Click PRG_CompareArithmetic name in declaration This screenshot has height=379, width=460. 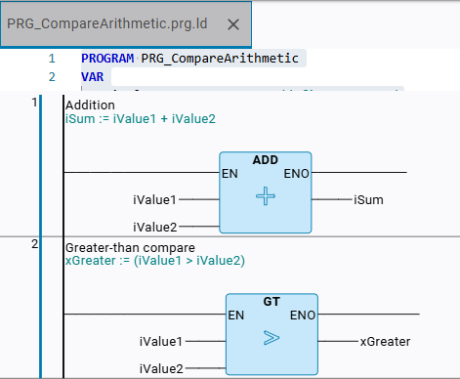click(220, 59)
